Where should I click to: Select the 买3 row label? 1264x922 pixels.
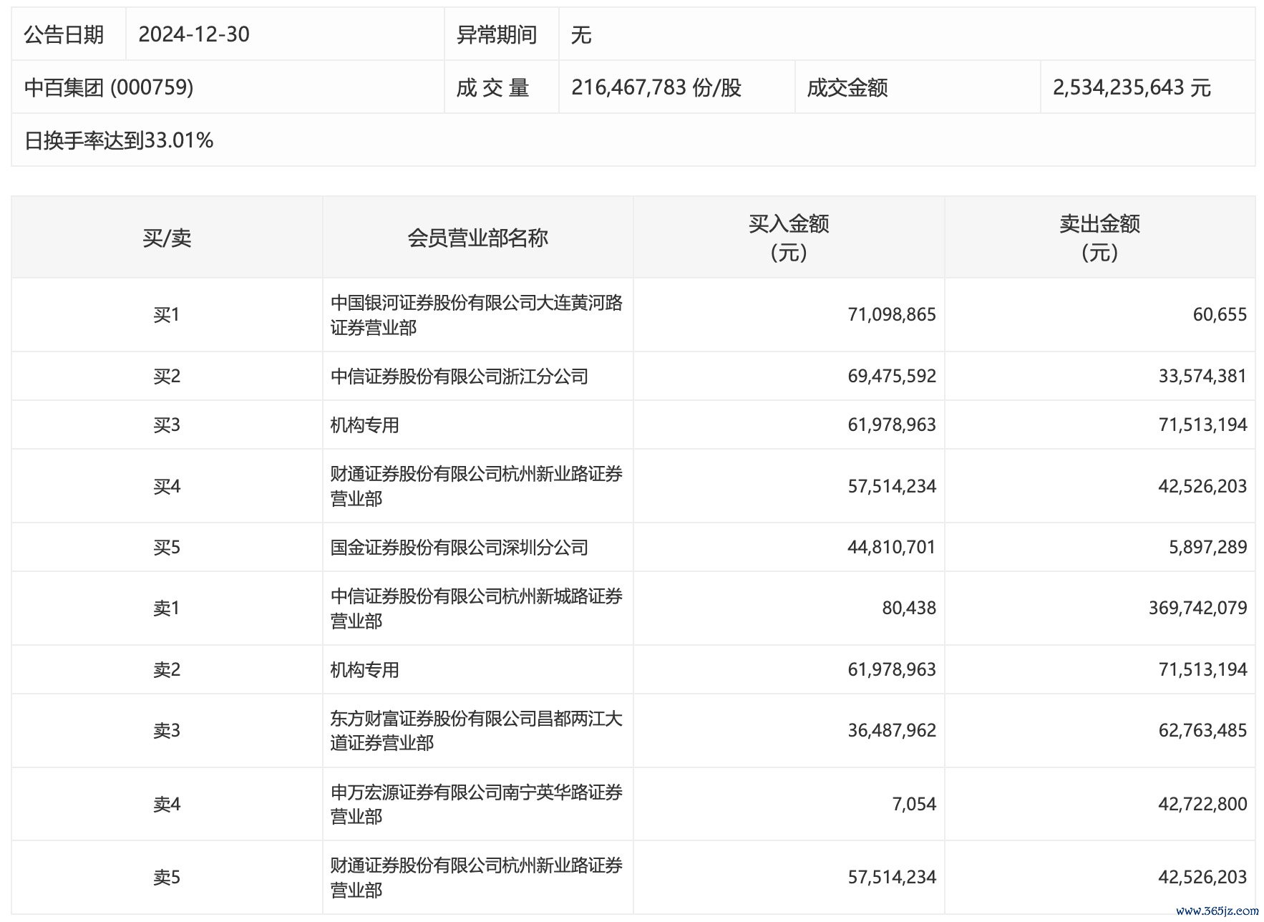pyautogui.click(x=167, y=424)
